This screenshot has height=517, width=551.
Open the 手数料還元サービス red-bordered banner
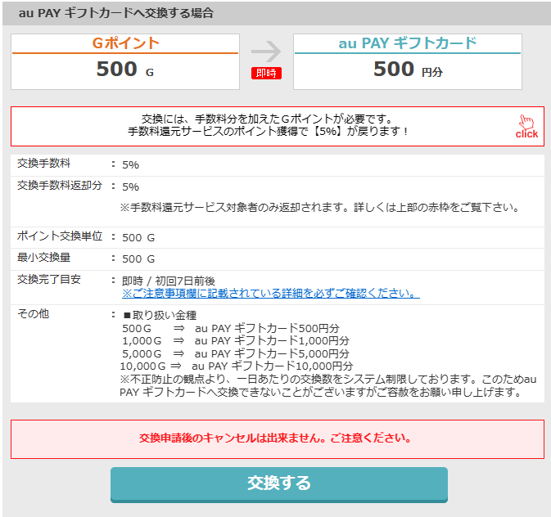point(278,127)
